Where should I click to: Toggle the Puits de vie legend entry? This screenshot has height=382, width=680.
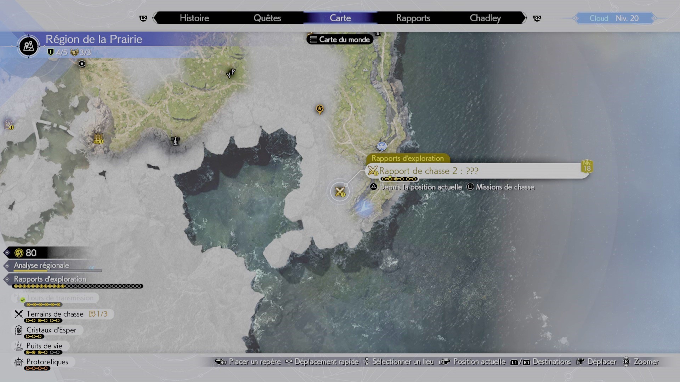pos(44,346)
